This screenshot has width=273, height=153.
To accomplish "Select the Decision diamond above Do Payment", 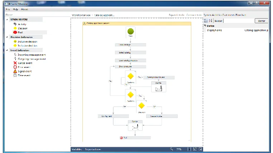I will coord(142,105).
